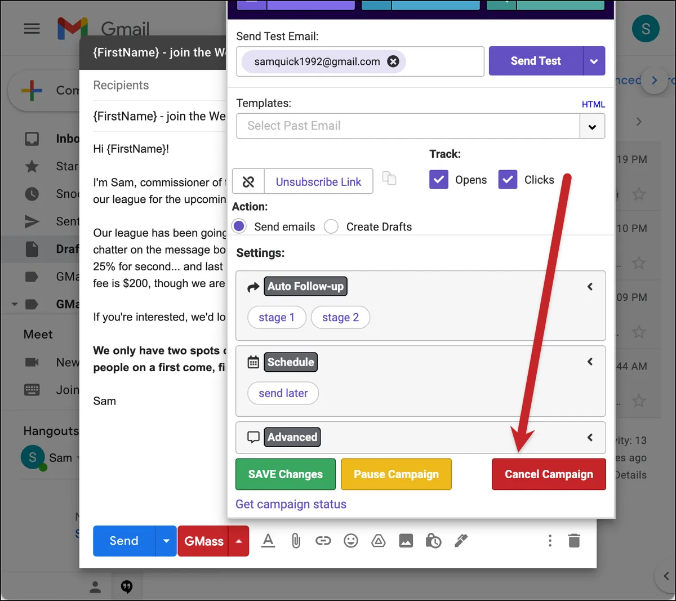Viewport: 676px width, 601px height.
Task: Open the stage 2 follow-up pill
Action: tap(340, 318)
